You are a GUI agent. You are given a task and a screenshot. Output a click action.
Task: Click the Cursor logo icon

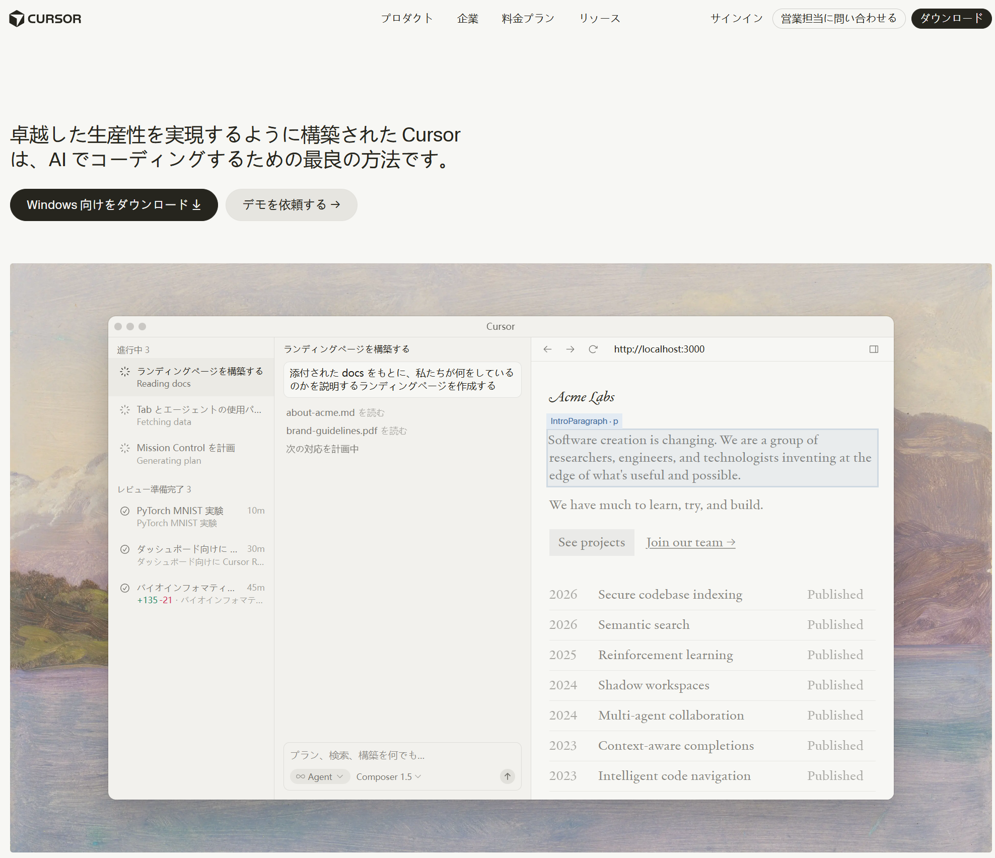tap(17, 18)
